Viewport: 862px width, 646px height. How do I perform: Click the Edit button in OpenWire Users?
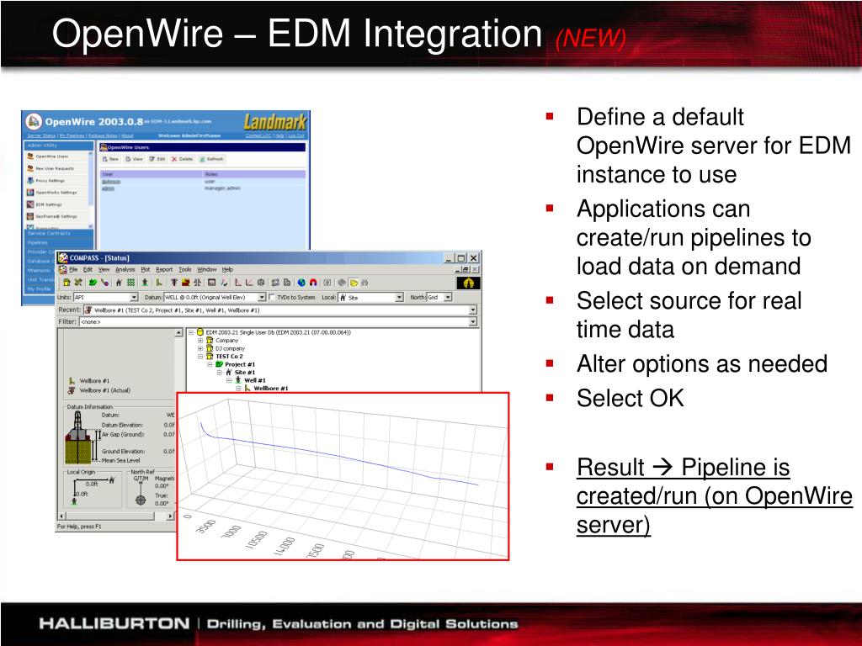coord(157,159)
